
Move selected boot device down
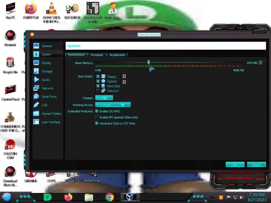click(124, 82)
